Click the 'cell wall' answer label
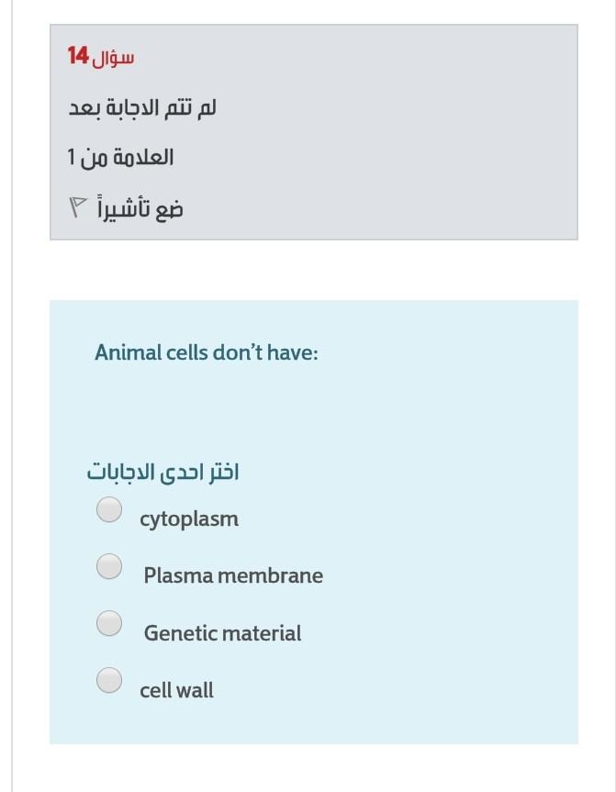Viewport: 616px width, 792px height. (x=176, y=690)
